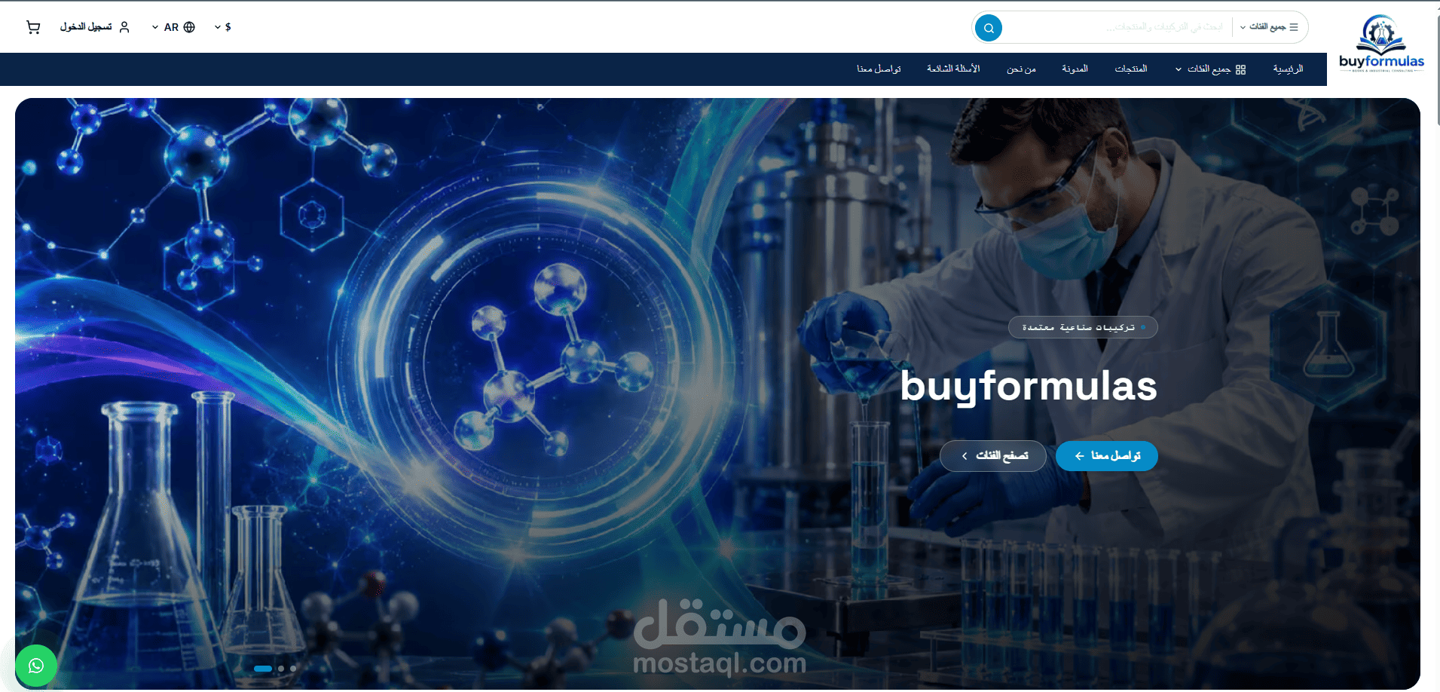Open the AR language dropdown
Image resolution: width=1440 pixels, height=692 pixels.
[x=173, y=27]
